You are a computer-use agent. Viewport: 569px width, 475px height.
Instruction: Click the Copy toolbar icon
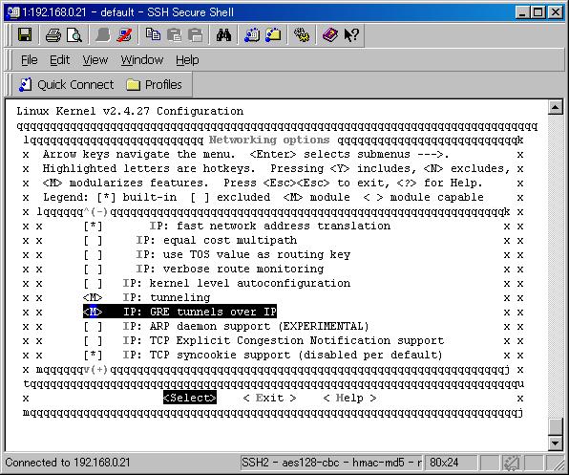[x=153, y=35]
